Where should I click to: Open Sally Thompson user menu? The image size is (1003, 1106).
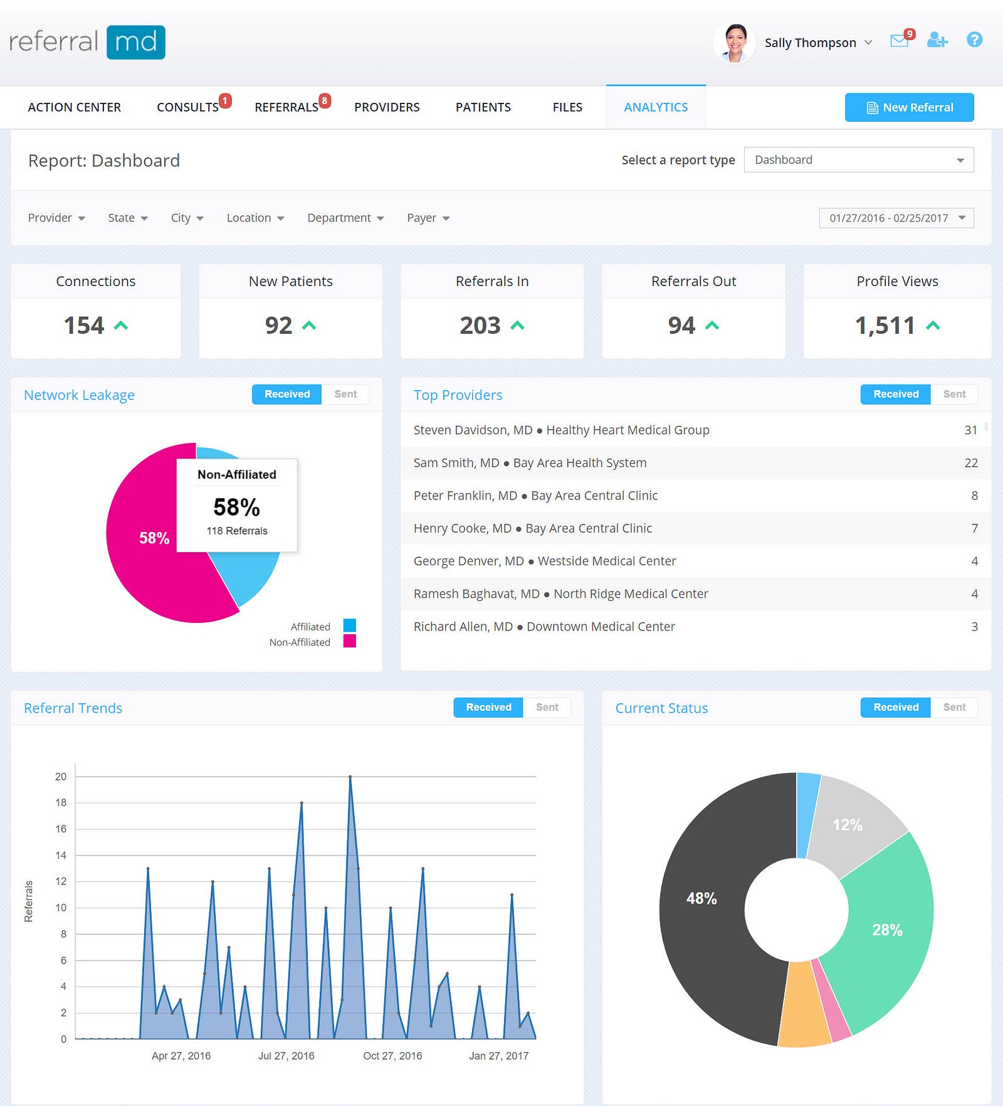point(818,43)
